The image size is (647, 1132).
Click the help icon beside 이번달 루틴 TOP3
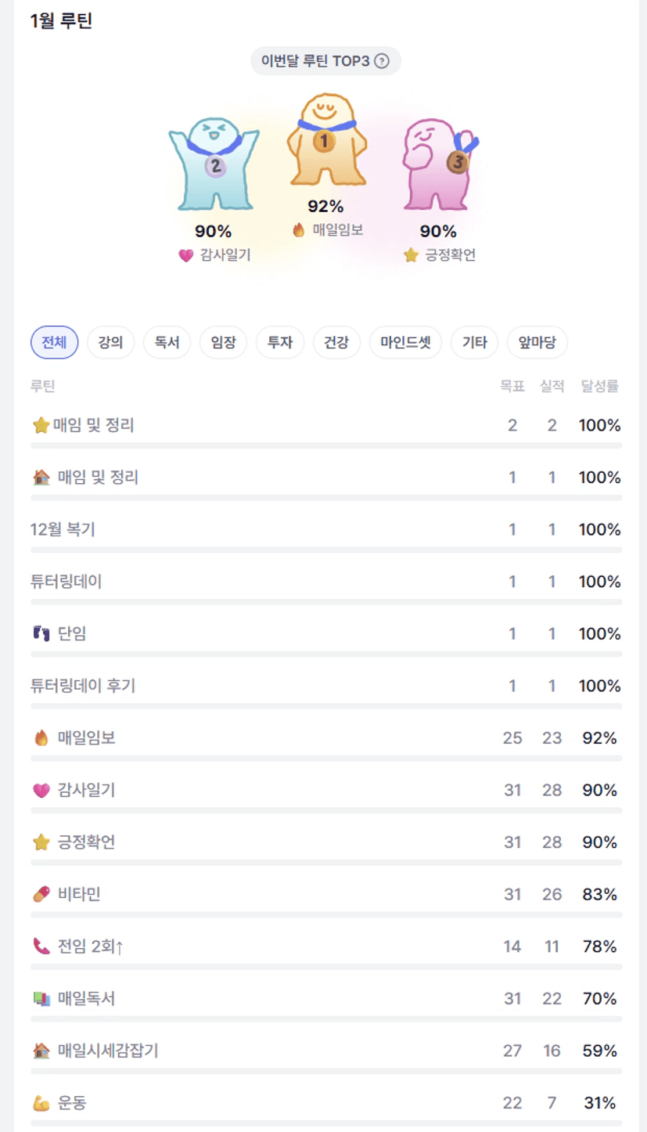(x=382, y=61)
